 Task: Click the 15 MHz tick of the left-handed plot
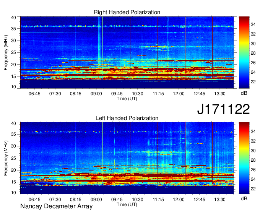pos(13,182)
